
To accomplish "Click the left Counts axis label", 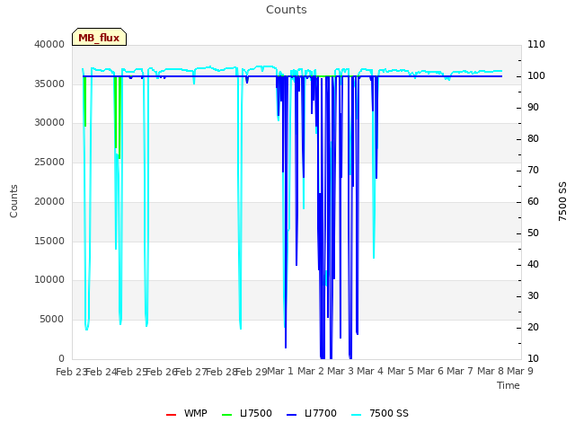I will coord(13,201).
